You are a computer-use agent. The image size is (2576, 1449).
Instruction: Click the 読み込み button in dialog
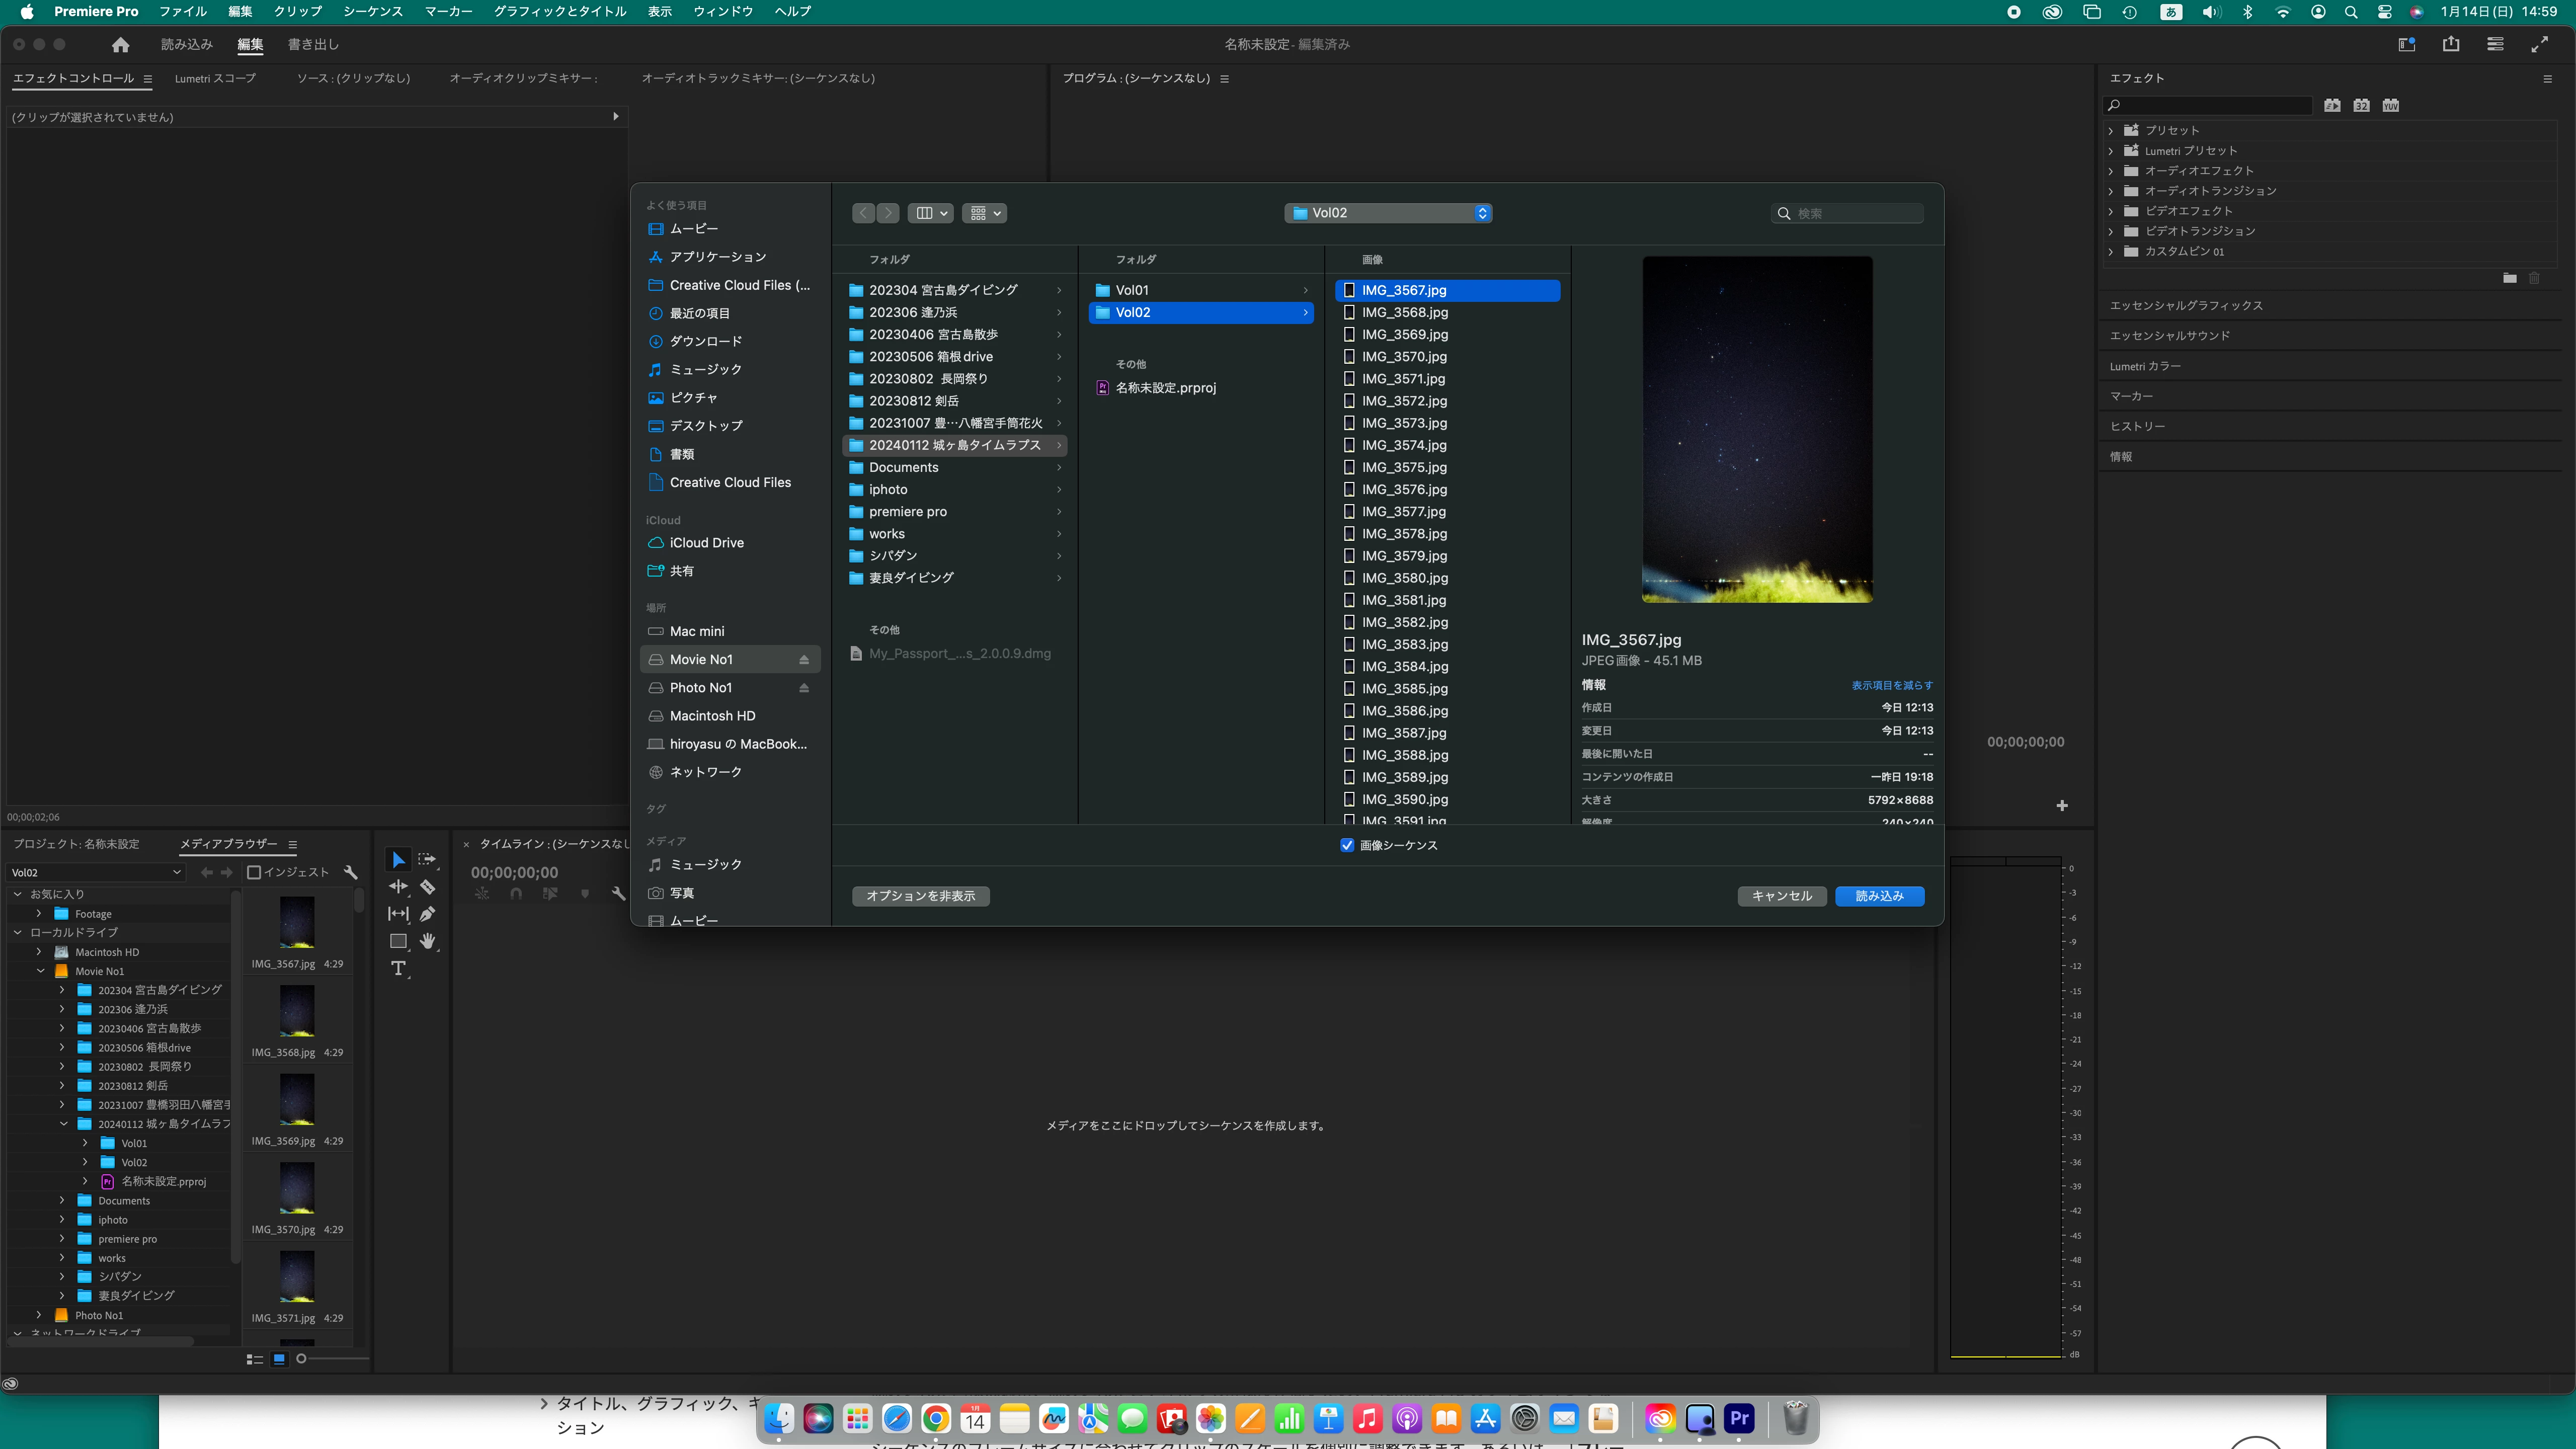tap(1879, 896)
